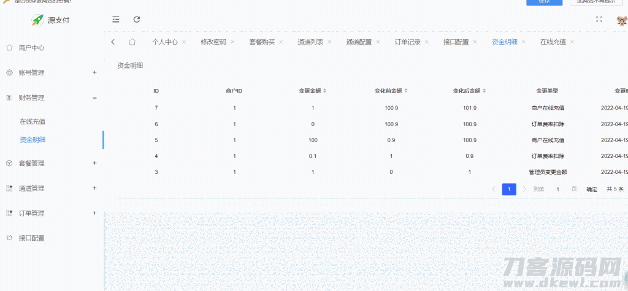Close the 通道配置 tab
Viewport: 628px width, 291px height.
[x=378, y=42]
